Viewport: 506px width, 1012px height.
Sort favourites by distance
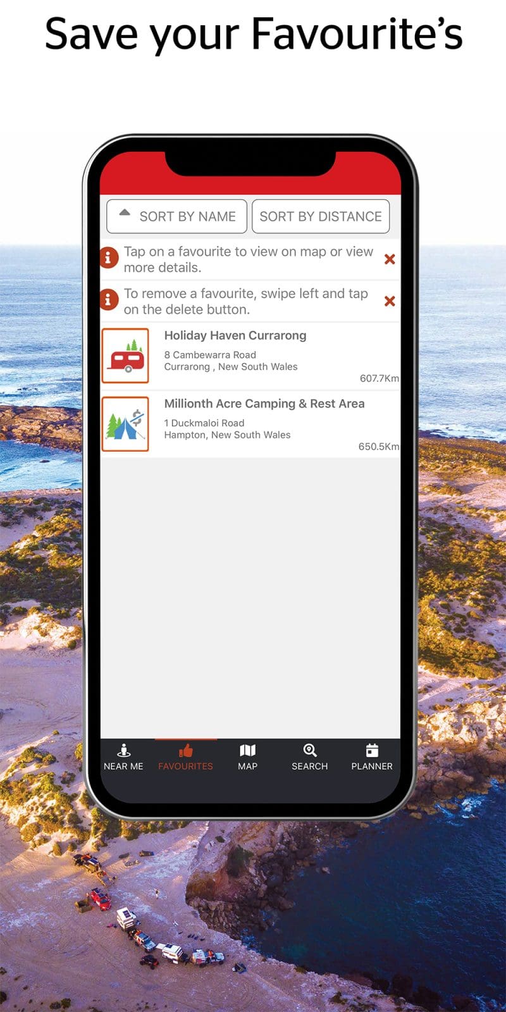(x=320, y=216)
